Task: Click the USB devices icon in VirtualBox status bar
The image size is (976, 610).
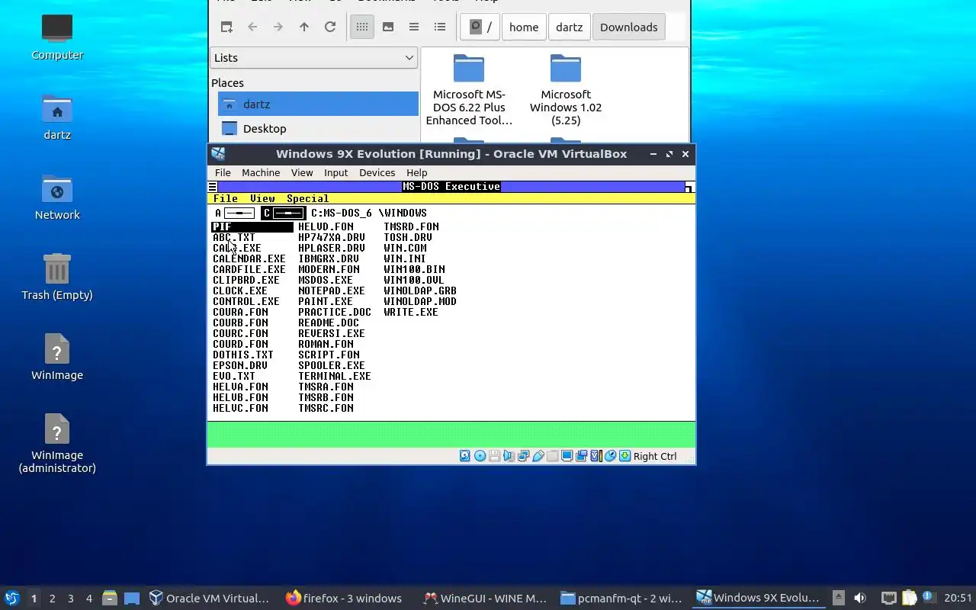Action: click(538, 456)
